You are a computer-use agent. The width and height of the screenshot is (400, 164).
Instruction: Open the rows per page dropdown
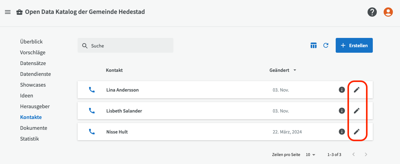[x=311, y=154]
